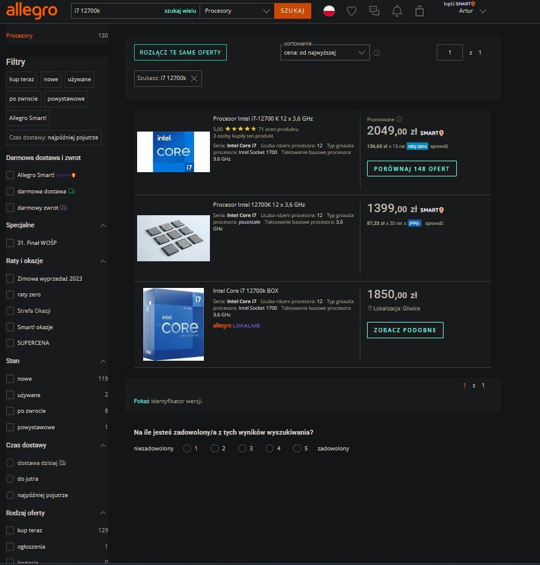The image size is (540, 565).
Task: Check the 'Zimowa wyprzedaż 2023' checkbox
Action: click(10, 278)
